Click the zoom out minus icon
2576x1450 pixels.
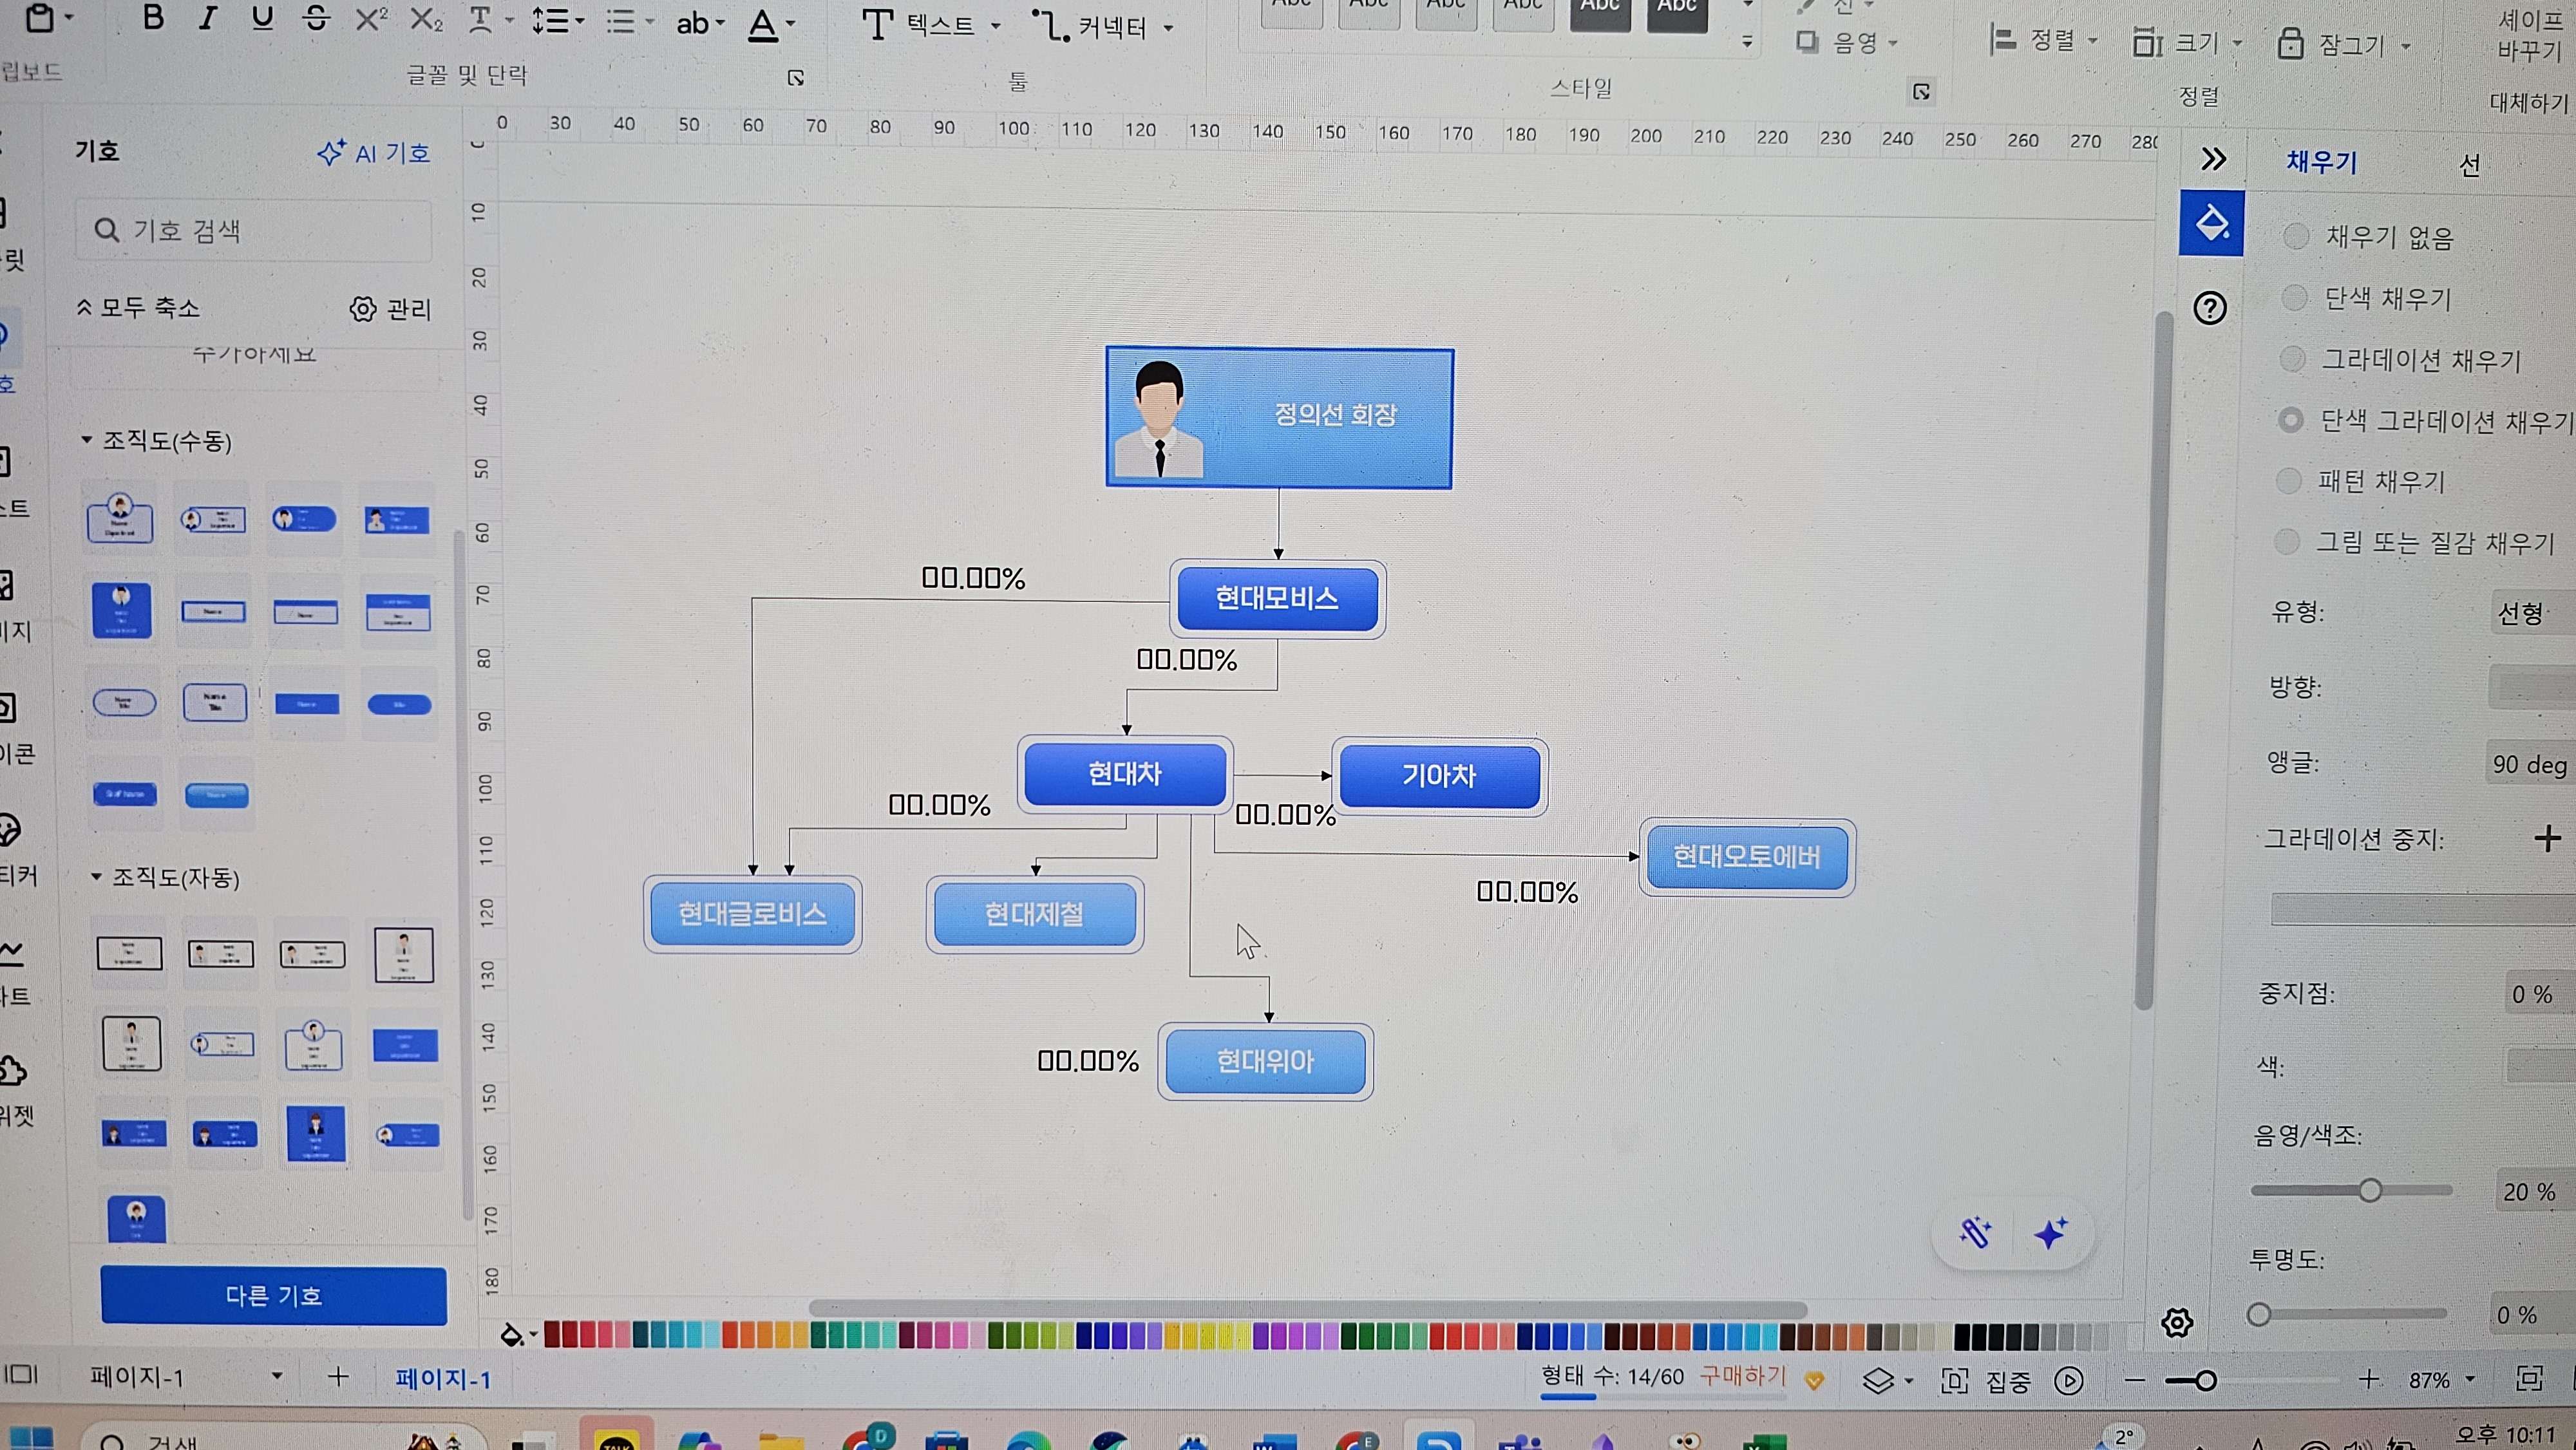(2134, 1381)
